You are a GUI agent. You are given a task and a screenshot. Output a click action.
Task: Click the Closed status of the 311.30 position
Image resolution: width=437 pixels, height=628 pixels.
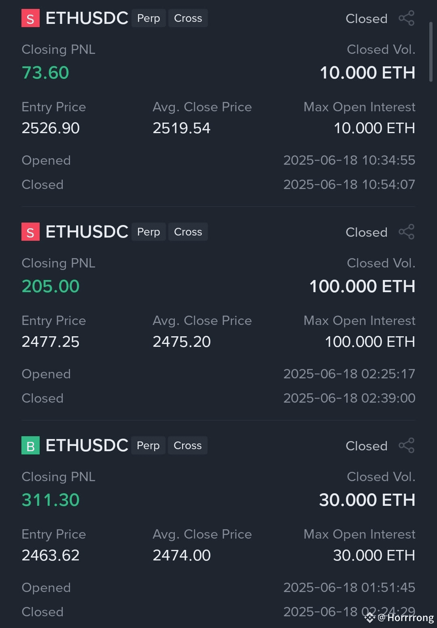tap(367, 446)
